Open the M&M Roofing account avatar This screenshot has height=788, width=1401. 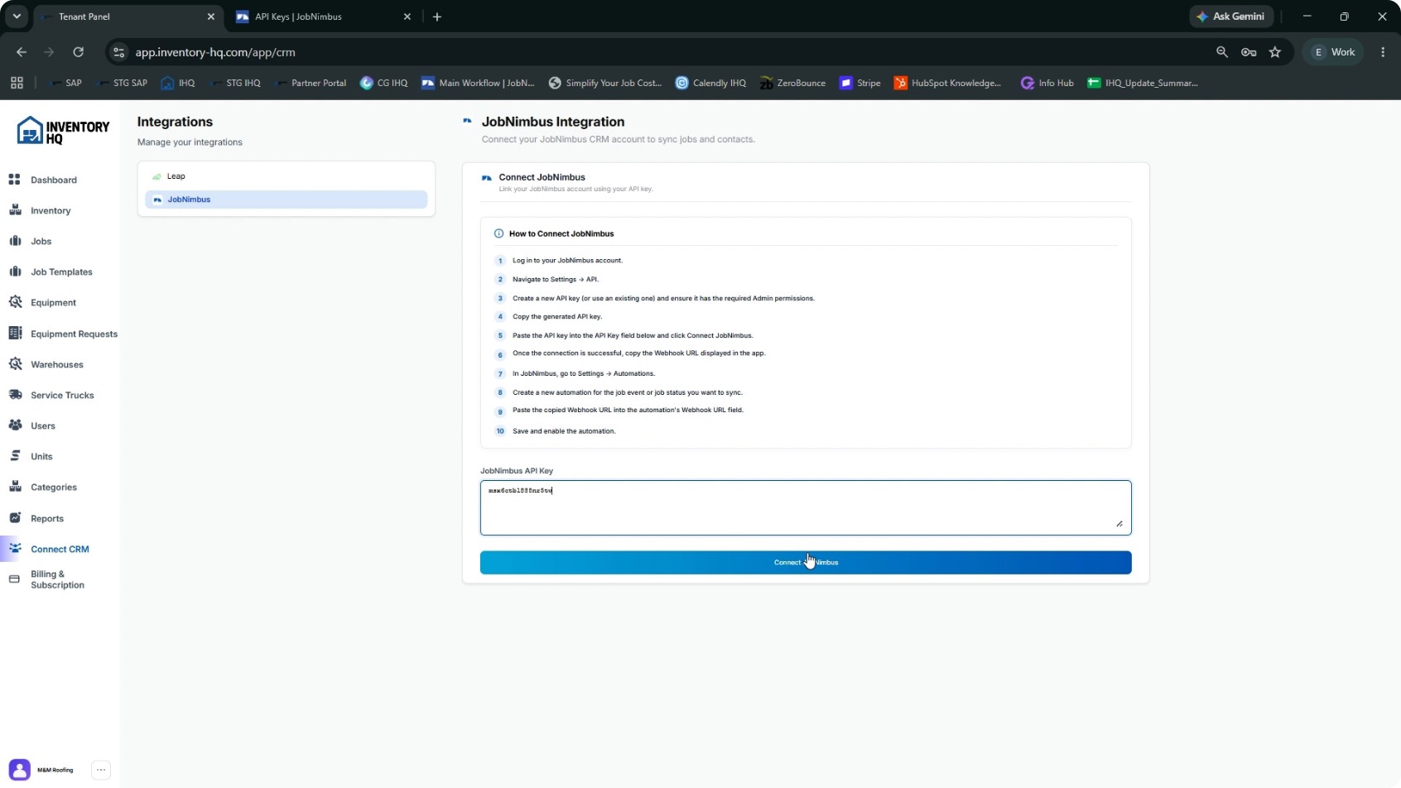click(x=20, y=770)
